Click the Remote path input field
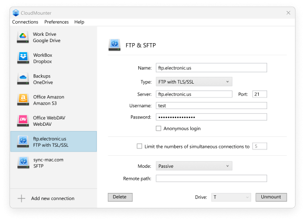 pyautogui.click(x=211, y=178)
